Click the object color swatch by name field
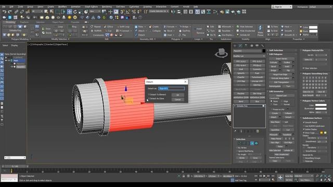The height and width of the screenshot is (187, 333). click(264, 51)
